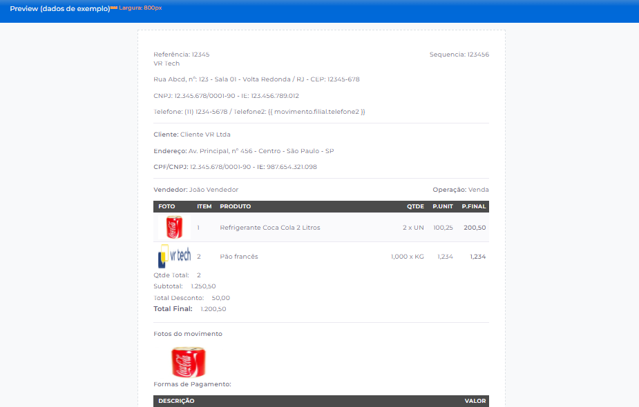
Task: Select the 'Sequencia: 123456' text
Action: point(459,54)
